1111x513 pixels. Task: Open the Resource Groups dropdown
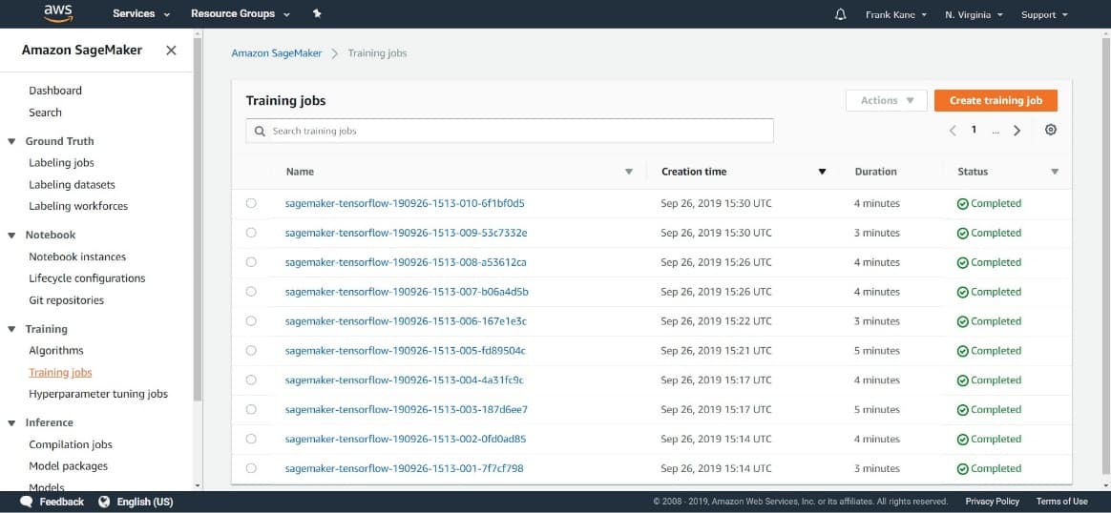click(x=241, y=14)
